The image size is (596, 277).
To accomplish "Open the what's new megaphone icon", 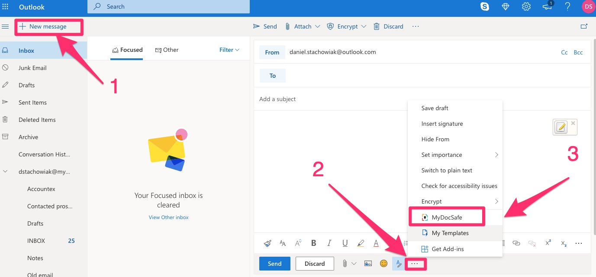I will pyautogui.click(x=548, y=6).
